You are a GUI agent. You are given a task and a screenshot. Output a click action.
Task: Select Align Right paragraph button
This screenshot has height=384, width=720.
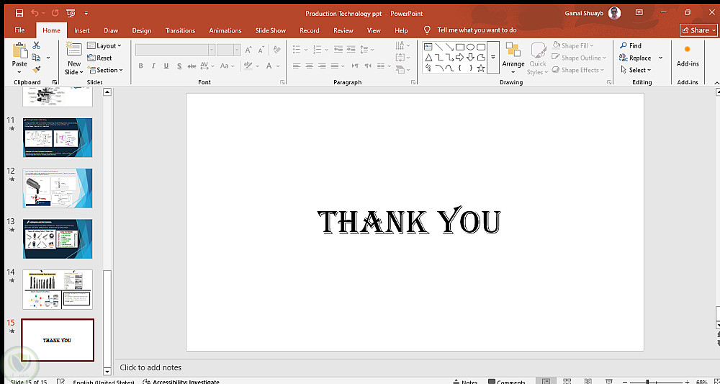click(323, 66)
